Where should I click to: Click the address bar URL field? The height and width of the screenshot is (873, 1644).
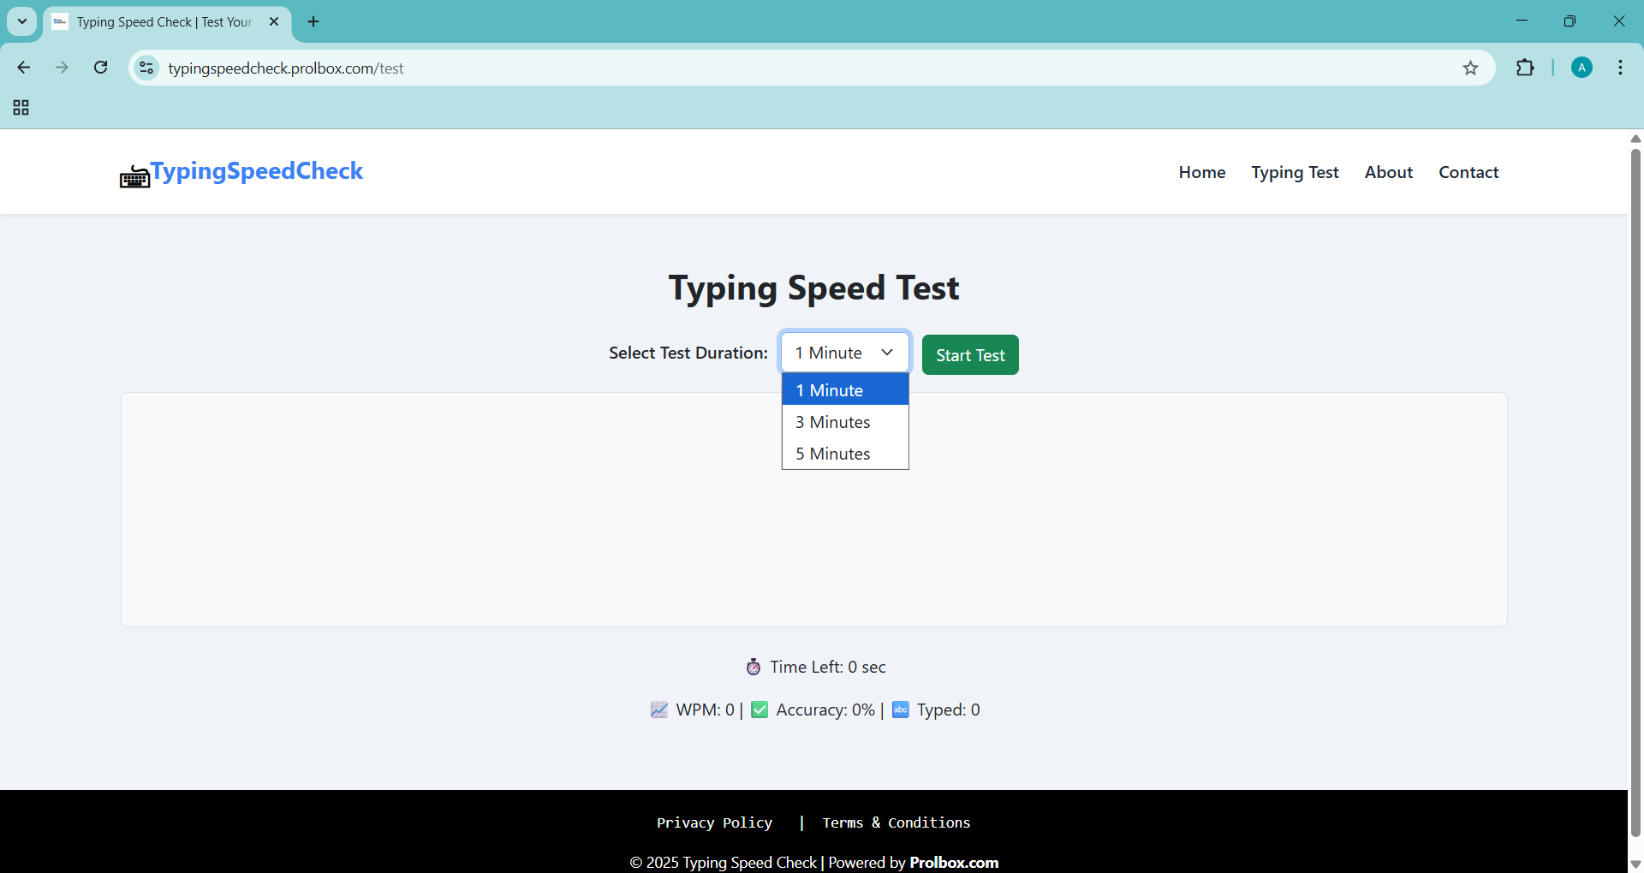pyautogui.click(x=771, y=68)
